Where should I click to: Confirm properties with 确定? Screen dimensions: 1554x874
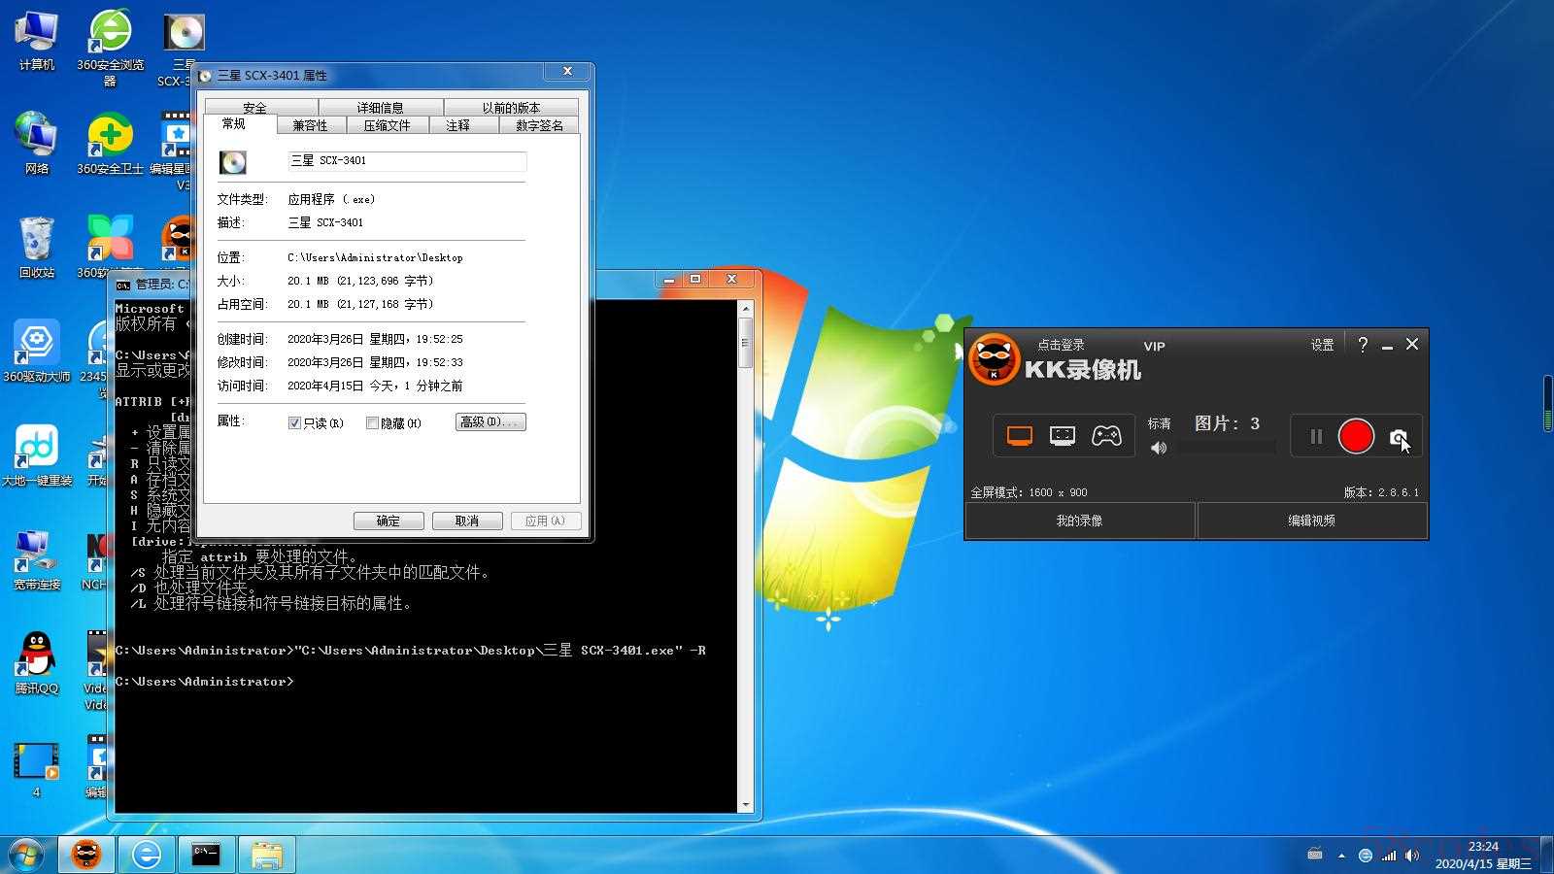(x=388, y=521)
